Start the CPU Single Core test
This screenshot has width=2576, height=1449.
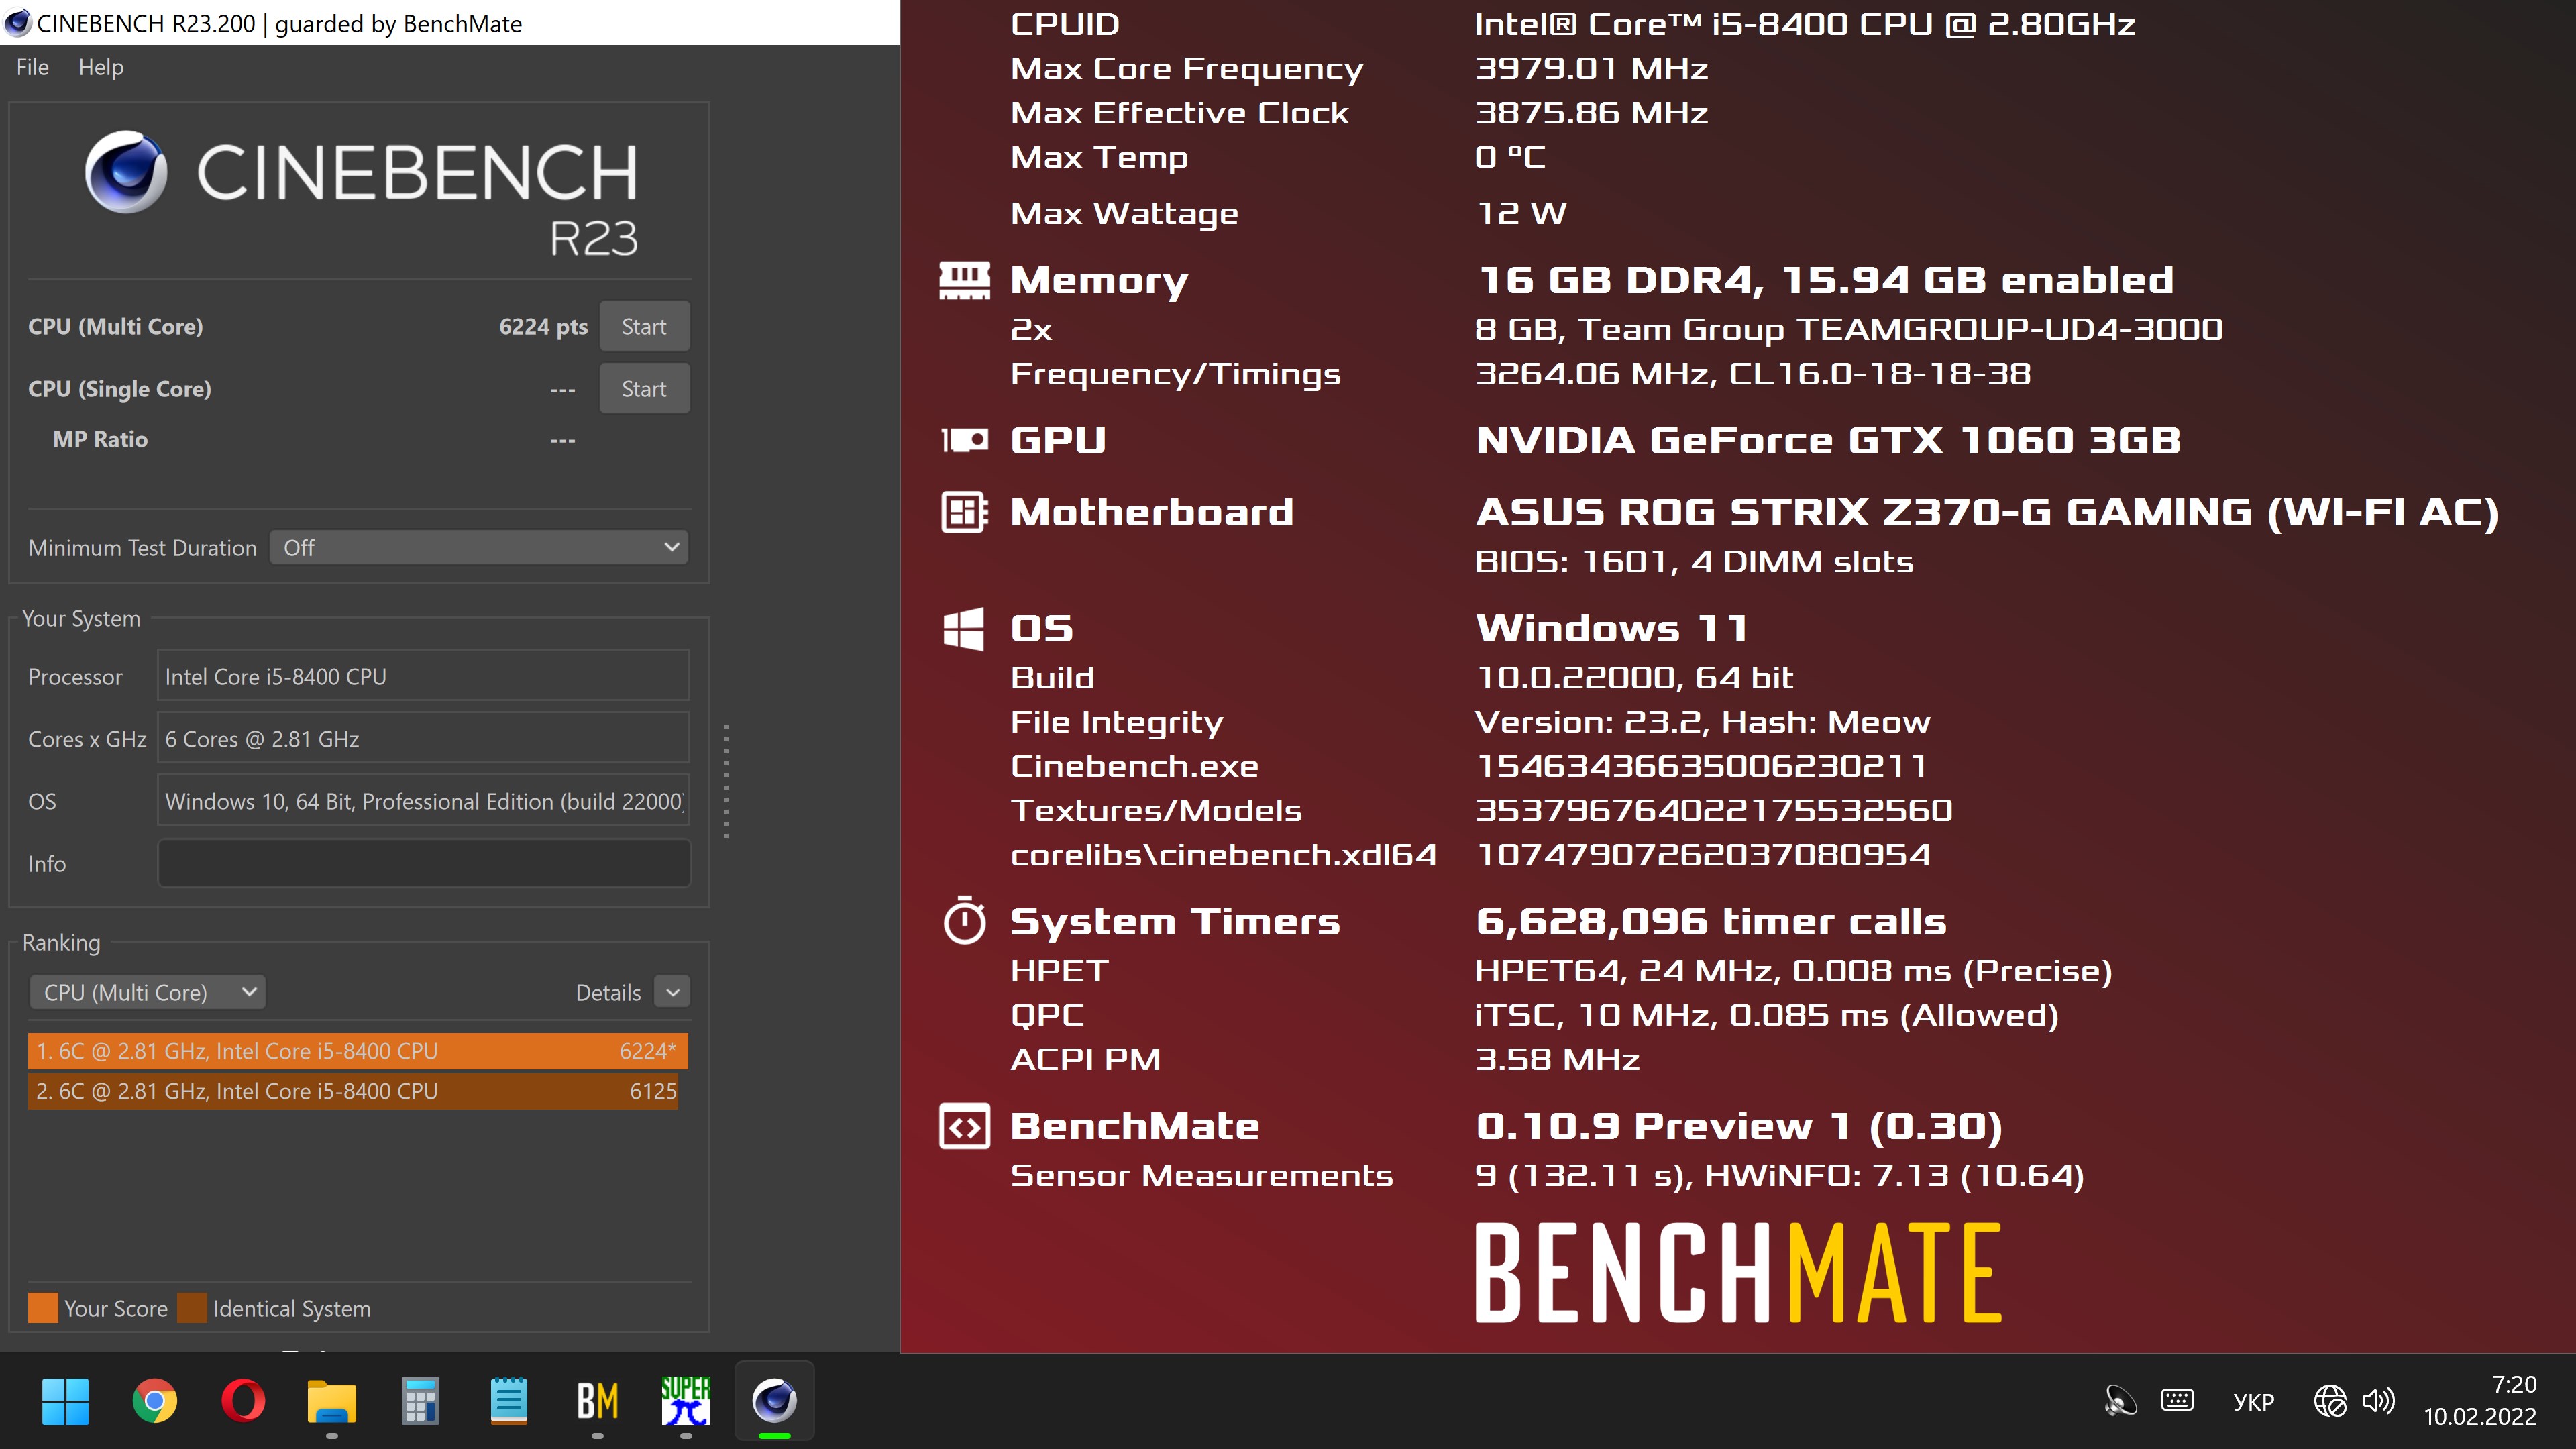[644, 388]
